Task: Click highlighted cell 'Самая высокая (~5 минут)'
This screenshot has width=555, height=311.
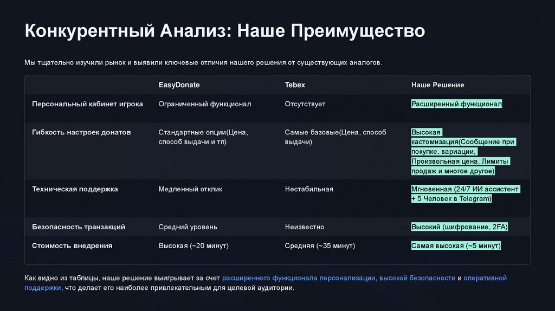Action: tap(456, 245)
